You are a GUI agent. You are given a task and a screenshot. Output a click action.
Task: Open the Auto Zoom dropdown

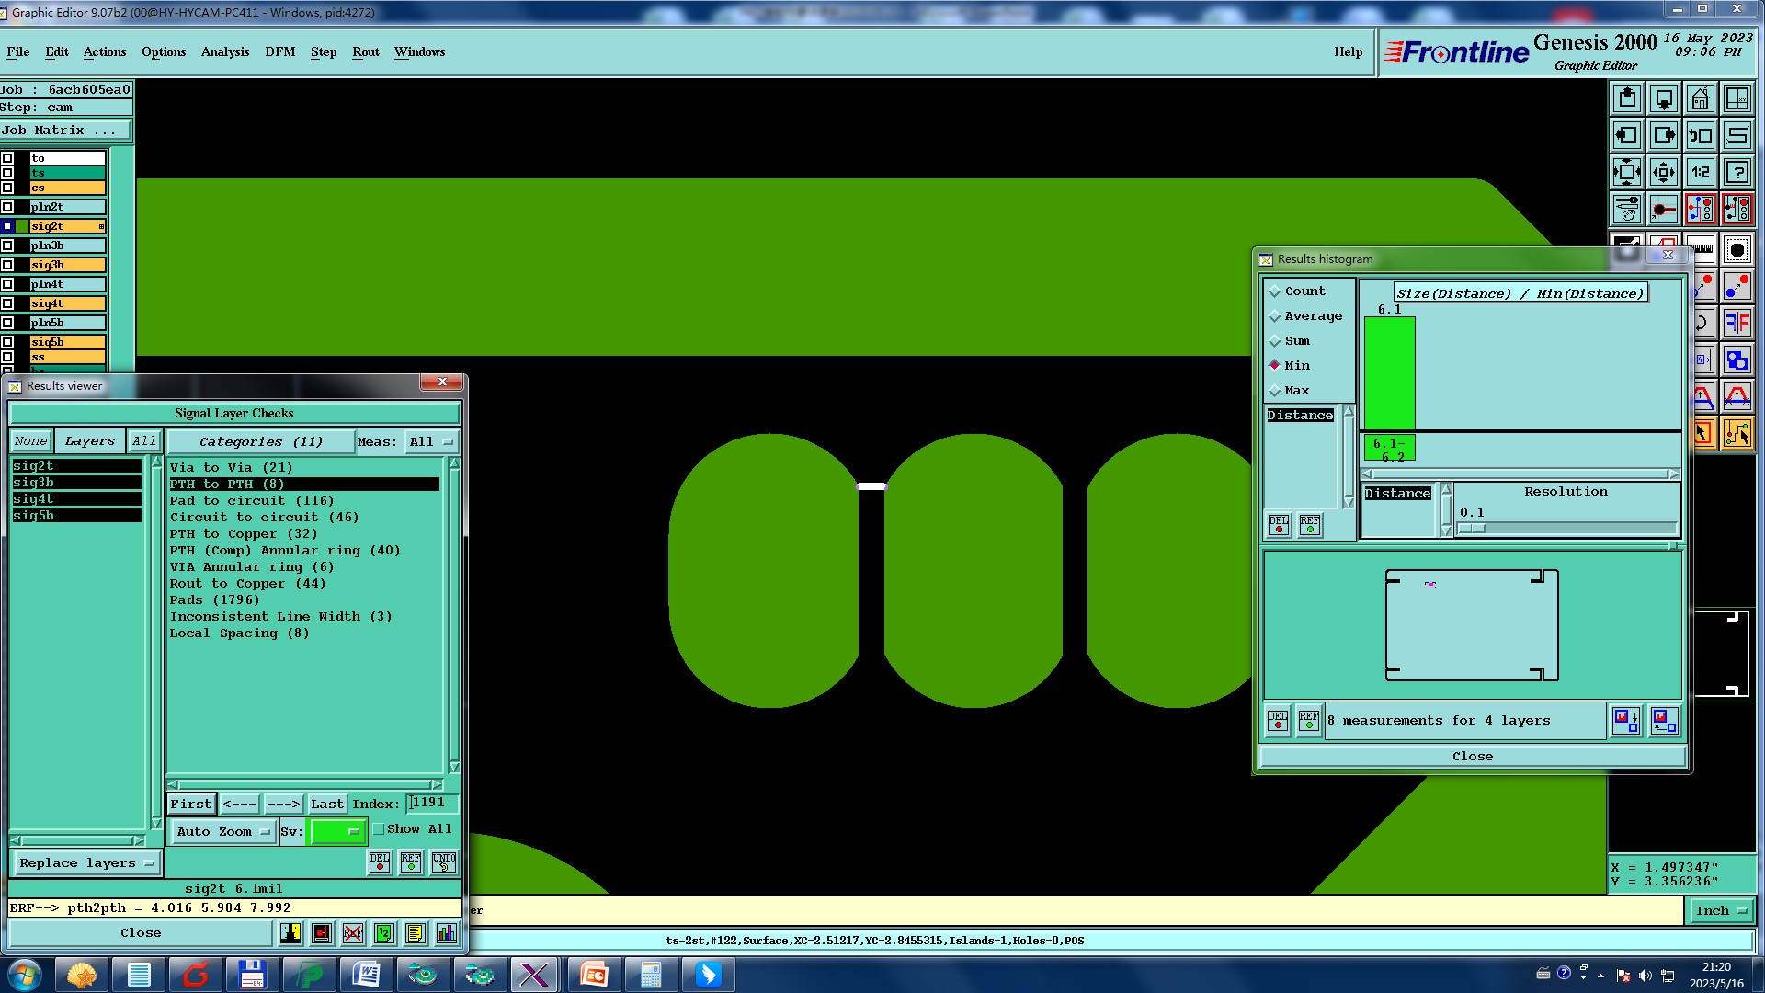click(x=223, y=831)
